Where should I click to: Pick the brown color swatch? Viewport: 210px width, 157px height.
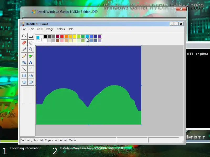[x=58, y=41]
